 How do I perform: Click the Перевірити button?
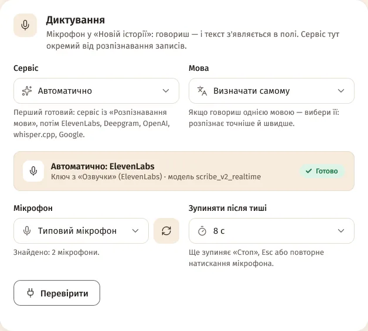pyautogui.click(x=57, y=293)
